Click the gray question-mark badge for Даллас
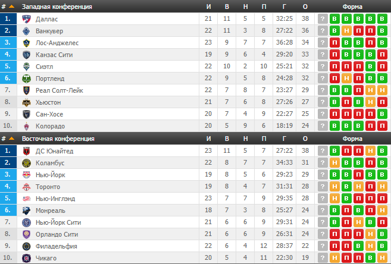Image resolution: width=391 pixels, height=264 pixels. point(323,19)
